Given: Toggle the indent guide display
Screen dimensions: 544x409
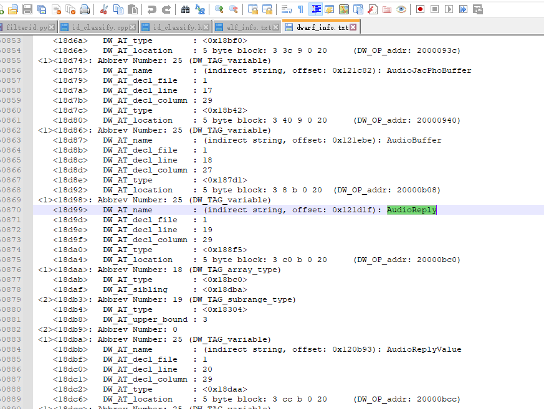Looking at the screenshot, I should point(315,9).
